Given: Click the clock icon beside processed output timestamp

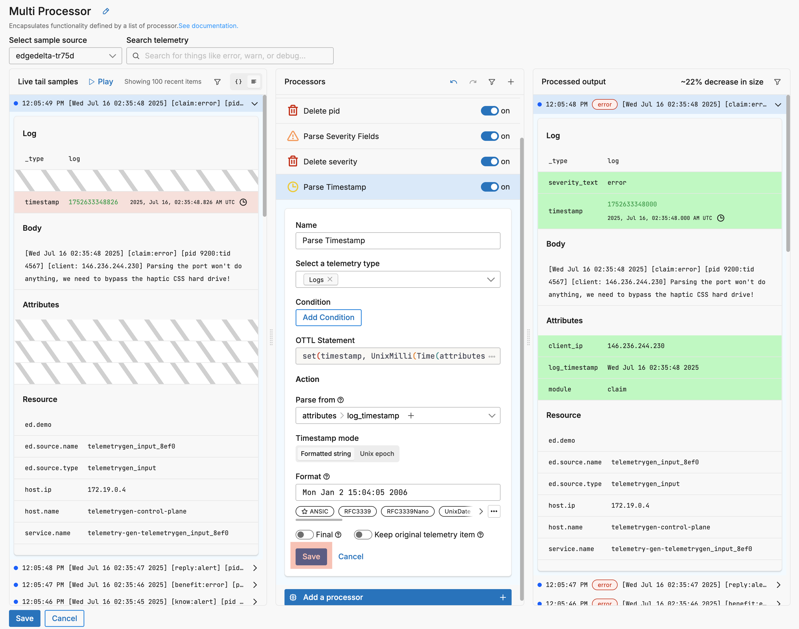Looking at the screenshot, I should 720,218.
